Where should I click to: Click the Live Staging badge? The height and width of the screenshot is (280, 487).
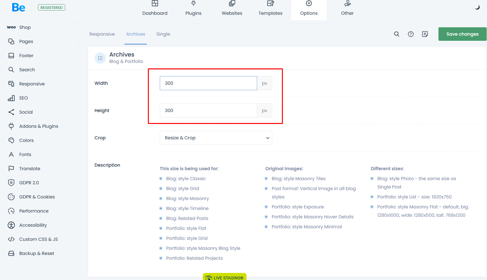point(225,277)
